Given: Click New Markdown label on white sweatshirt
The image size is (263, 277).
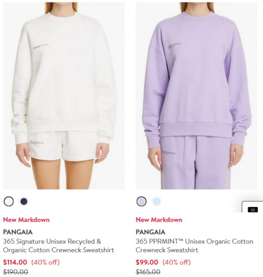Looking at the screenshot, I should click(x=26, y=220).
